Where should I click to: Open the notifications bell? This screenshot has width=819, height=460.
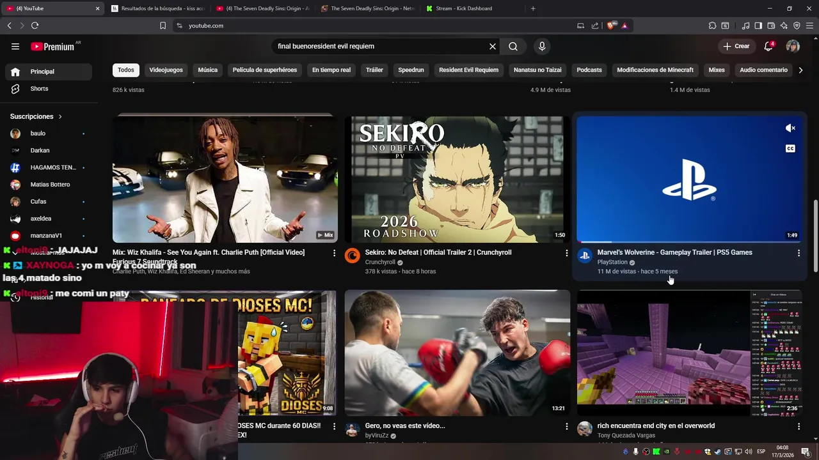click(769, 46)
